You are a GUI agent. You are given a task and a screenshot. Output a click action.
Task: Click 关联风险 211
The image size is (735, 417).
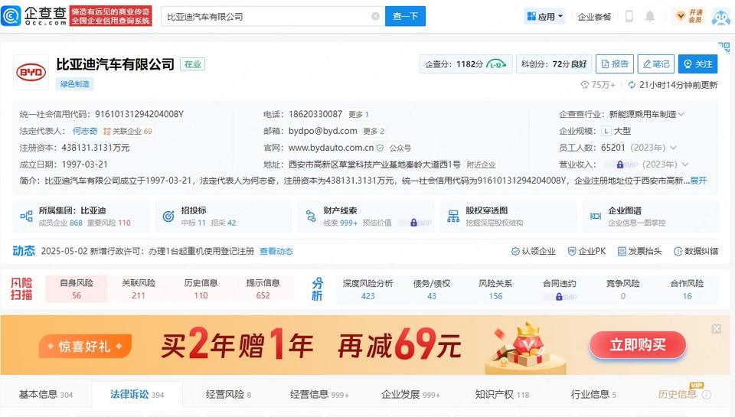(x=139, y=289)
